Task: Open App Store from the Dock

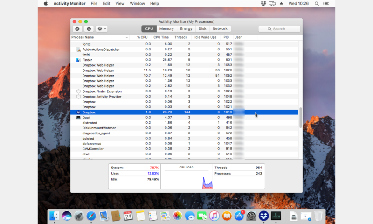Action: tap(239, 216)
